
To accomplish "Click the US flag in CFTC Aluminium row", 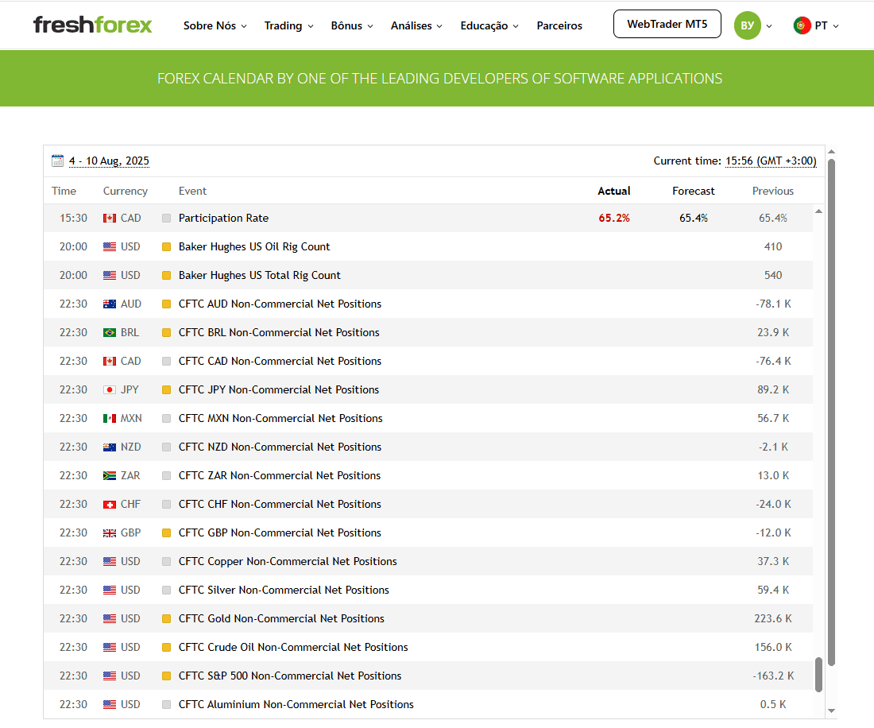I will coord(110,705).
